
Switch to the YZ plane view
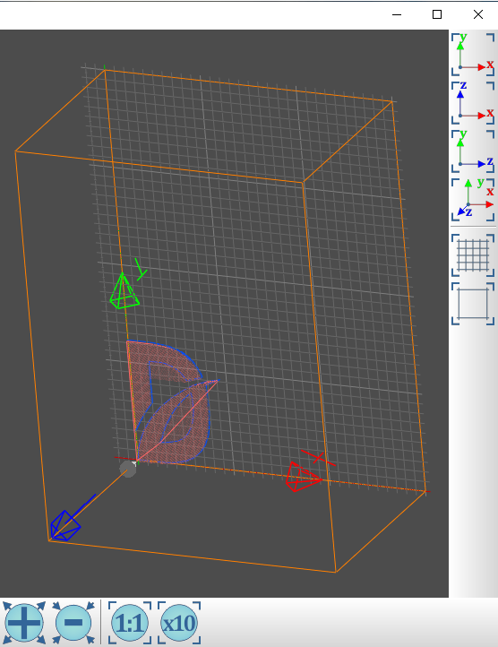pyautogui.click(x=473, y=151)
